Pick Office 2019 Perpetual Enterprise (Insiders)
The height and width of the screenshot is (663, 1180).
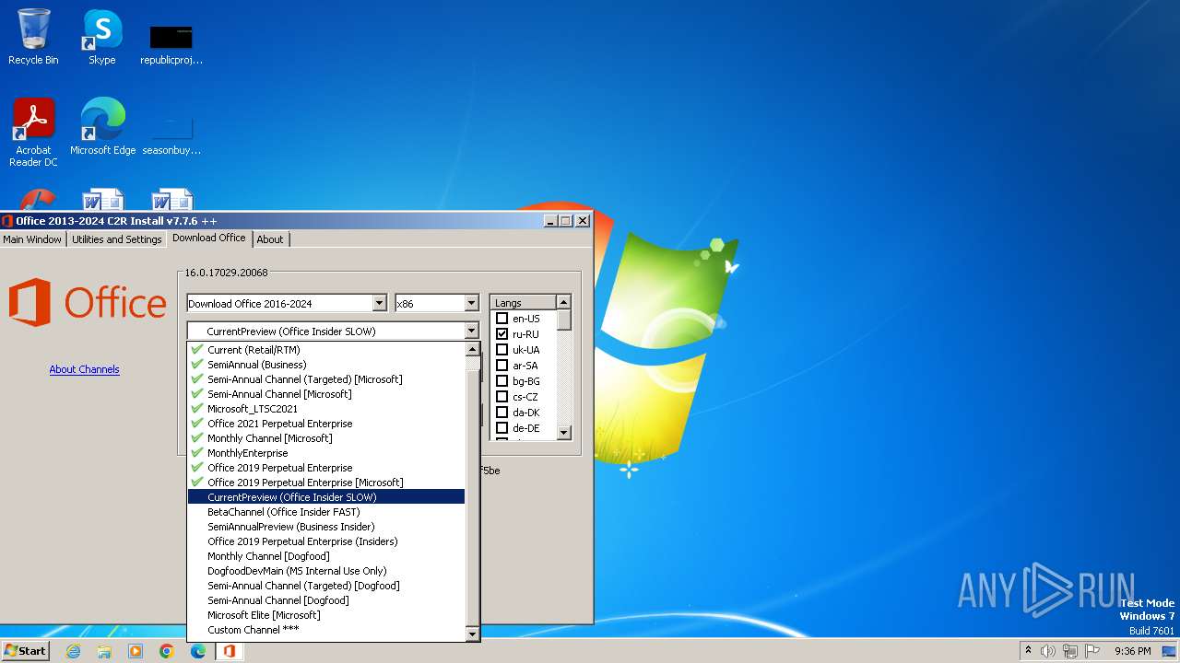(326, 541)
